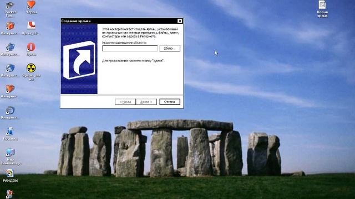Screen dimensions: 355x199
Task: Select the red Opera browser shortcut
Action: [x=31, y=49]
